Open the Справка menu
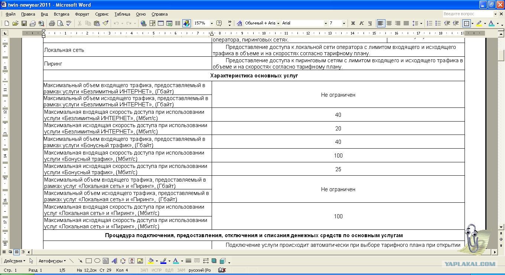 (x=160, y=14)
